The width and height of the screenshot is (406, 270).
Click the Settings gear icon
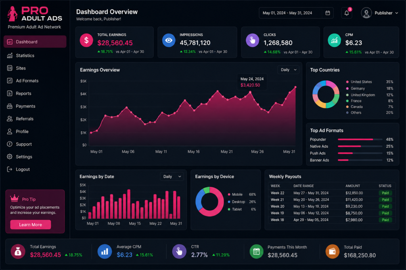pos(10,157)
